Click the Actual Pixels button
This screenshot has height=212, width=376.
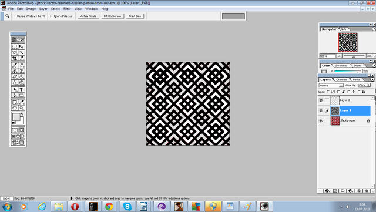point(88,16)
